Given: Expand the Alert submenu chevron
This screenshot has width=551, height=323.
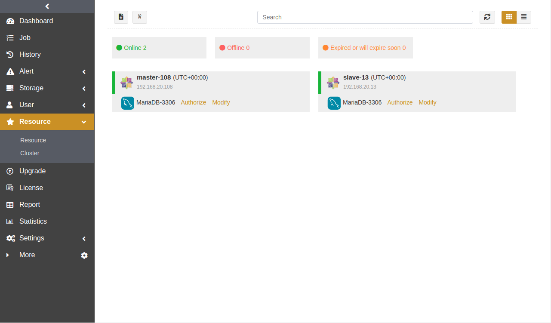Looking at the screenshot, I should (x=84, y=72).
